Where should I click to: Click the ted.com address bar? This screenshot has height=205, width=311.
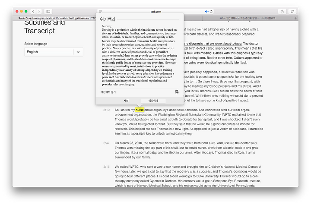(155, 12)
